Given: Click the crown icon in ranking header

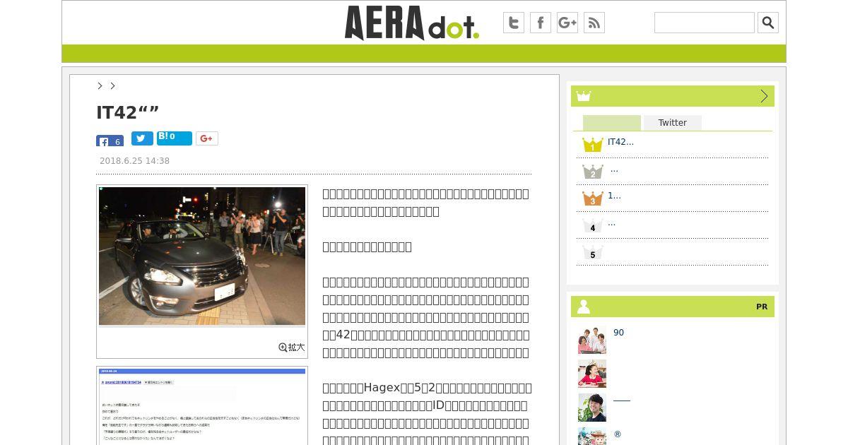Looking at the screenshot, I should click(x=584, y=96).
